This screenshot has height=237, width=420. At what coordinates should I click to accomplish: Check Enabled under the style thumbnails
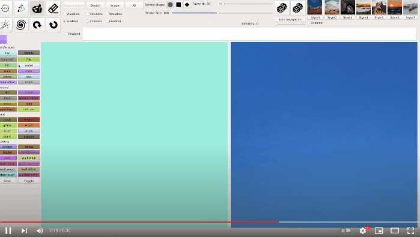[x=309, y=23]
